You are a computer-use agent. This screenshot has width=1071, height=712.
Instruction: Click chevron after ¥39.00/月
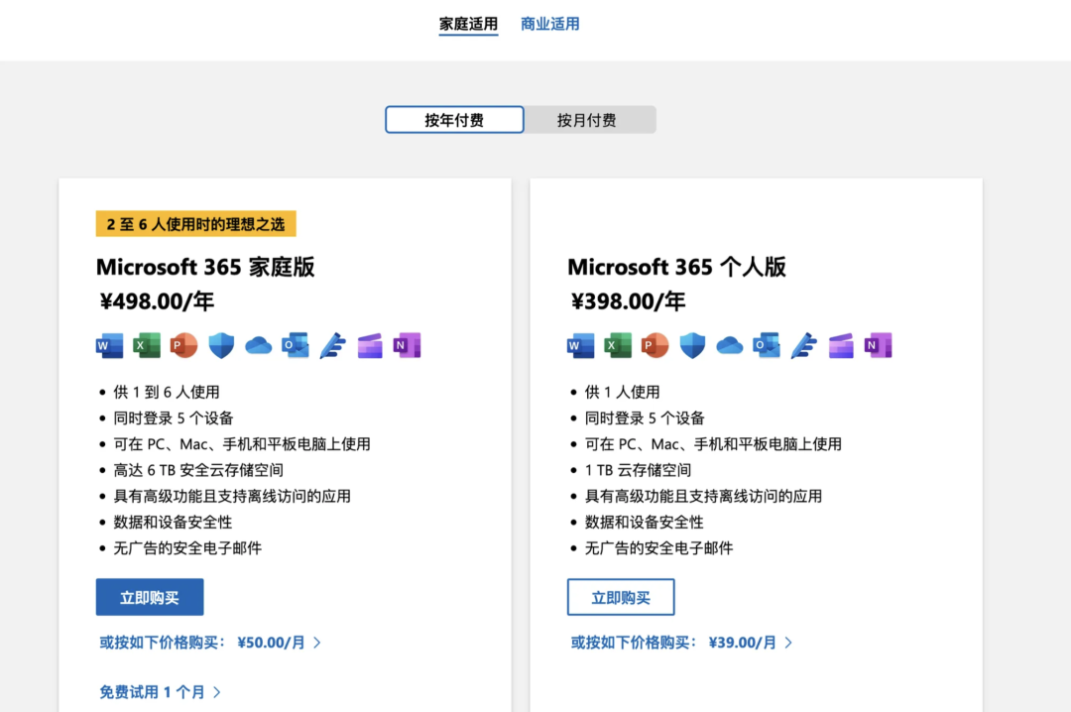788,643
